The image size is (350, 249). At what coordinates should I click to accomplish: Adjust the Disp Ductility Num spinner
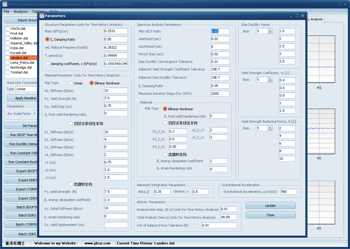coord(270,31)
